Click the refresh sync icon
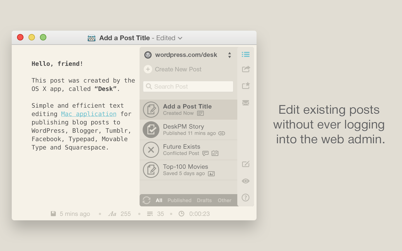 pyautogui.click(x=147, y=200)
